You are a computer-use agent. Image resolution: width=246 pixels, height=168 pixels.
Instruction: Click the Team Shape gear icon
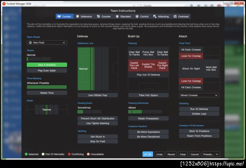[x=30, y=43]
